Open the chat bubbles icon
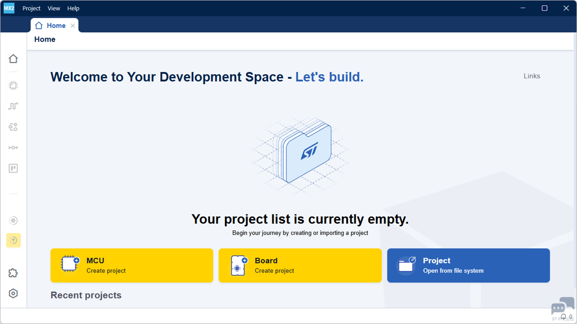The image size is (577, 324). [x=562, y=305]
